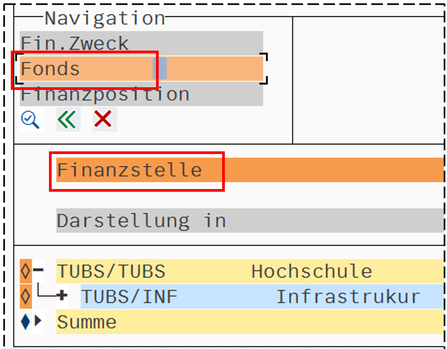
Task: Click the diamond icon beside TUBS/INF
Action: click(x=25, y=297)
